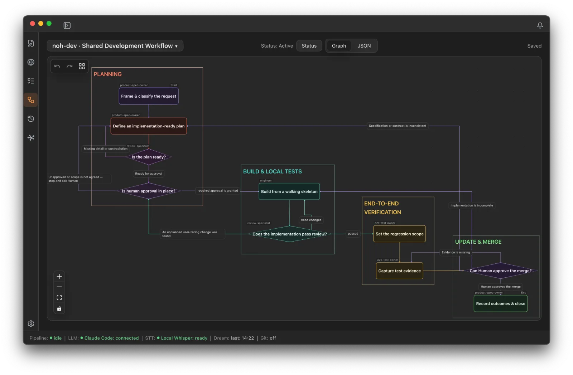Open the checklist tasks sidebar icon
This screenshot has height=375, width=573.
click(31, 81)
